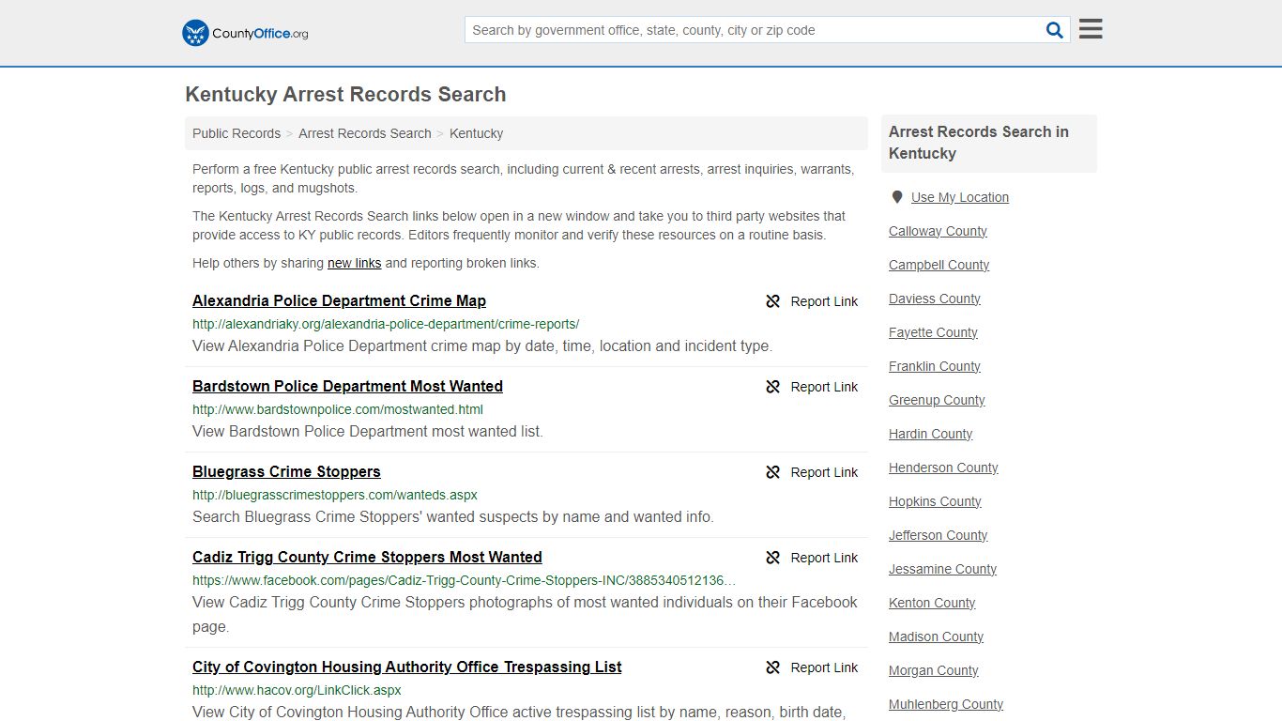
Task: Click the Kentucky breadcrumb
Action: (x=476, y=133)
